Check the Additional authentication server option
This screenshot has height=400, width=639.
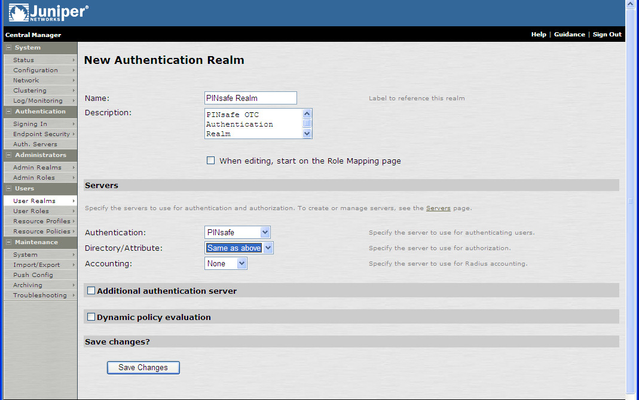(91, 290)
